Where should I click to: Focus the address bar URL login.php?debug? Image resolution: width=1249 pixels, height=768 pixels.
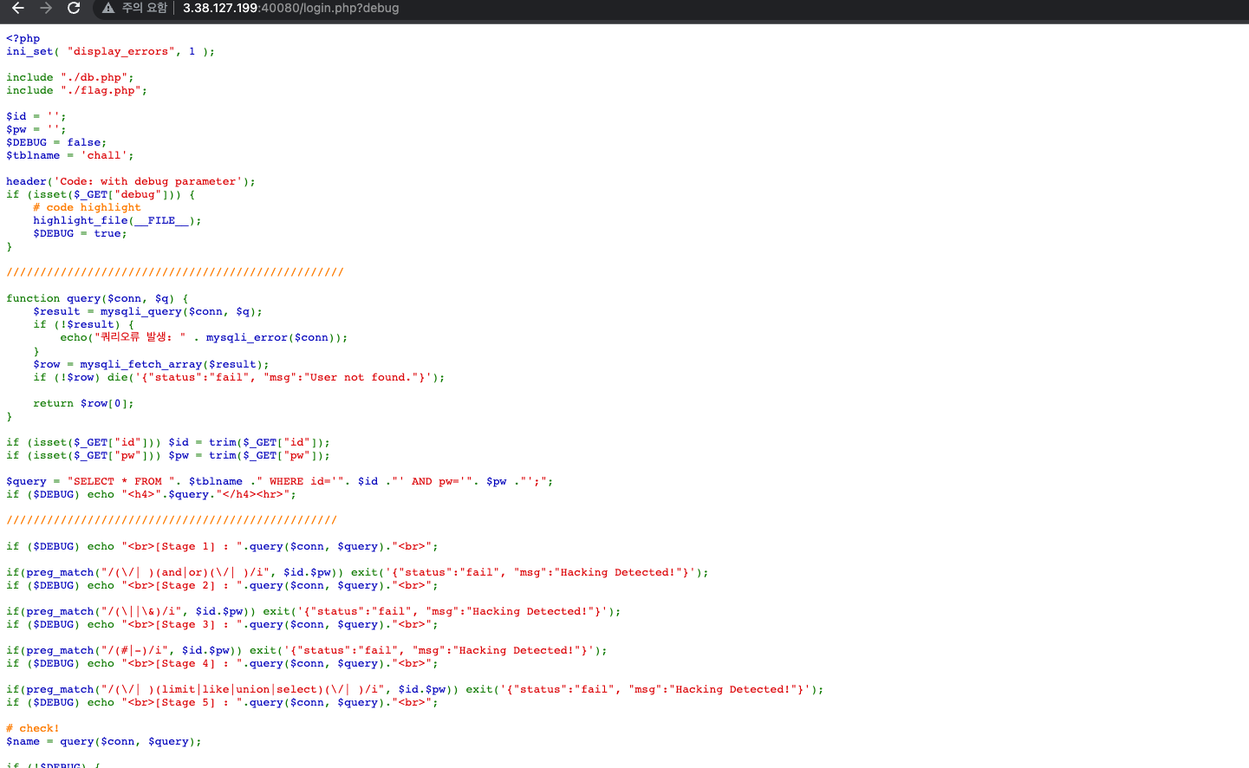coord(291,8)
